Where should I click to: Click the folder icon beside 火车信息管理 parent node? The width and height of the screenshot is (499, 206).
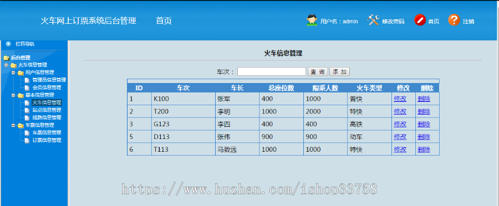coord(13,65)
